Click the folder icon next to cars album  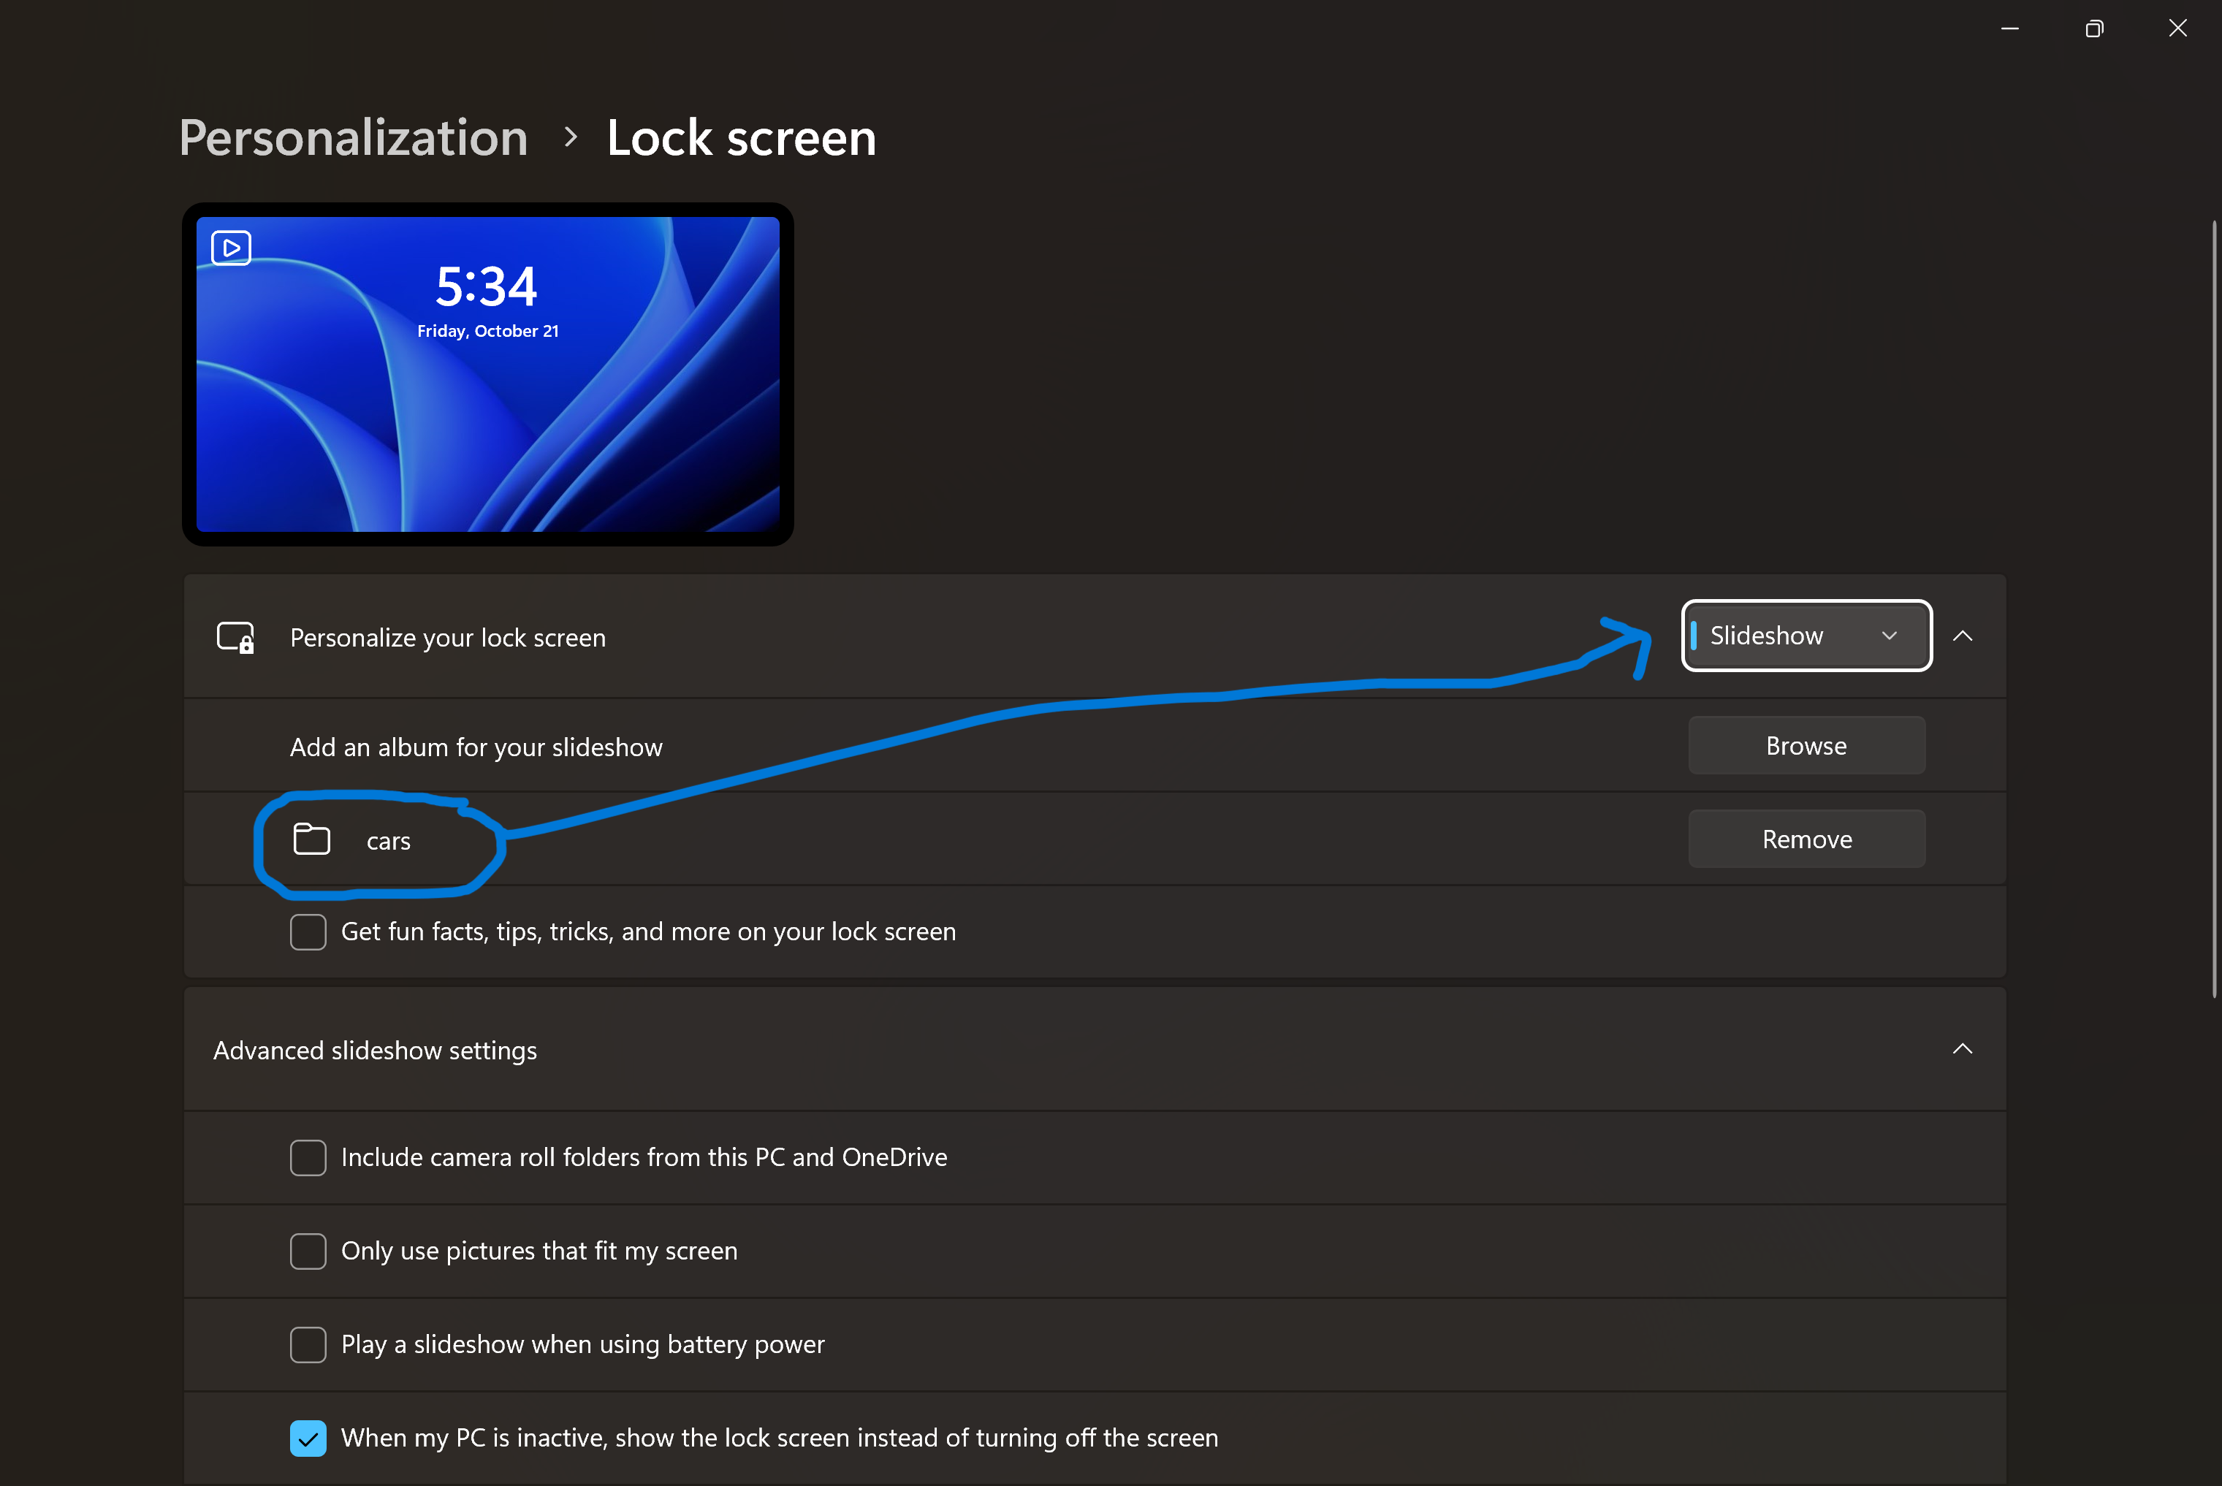(311, 839)
